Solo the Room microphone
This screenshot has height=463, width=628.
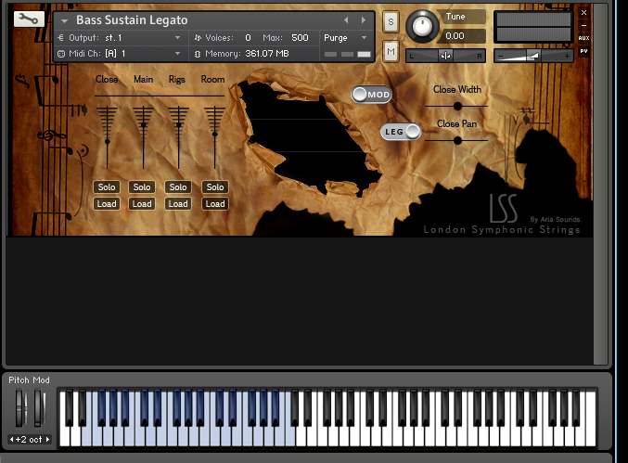point(215,187)
